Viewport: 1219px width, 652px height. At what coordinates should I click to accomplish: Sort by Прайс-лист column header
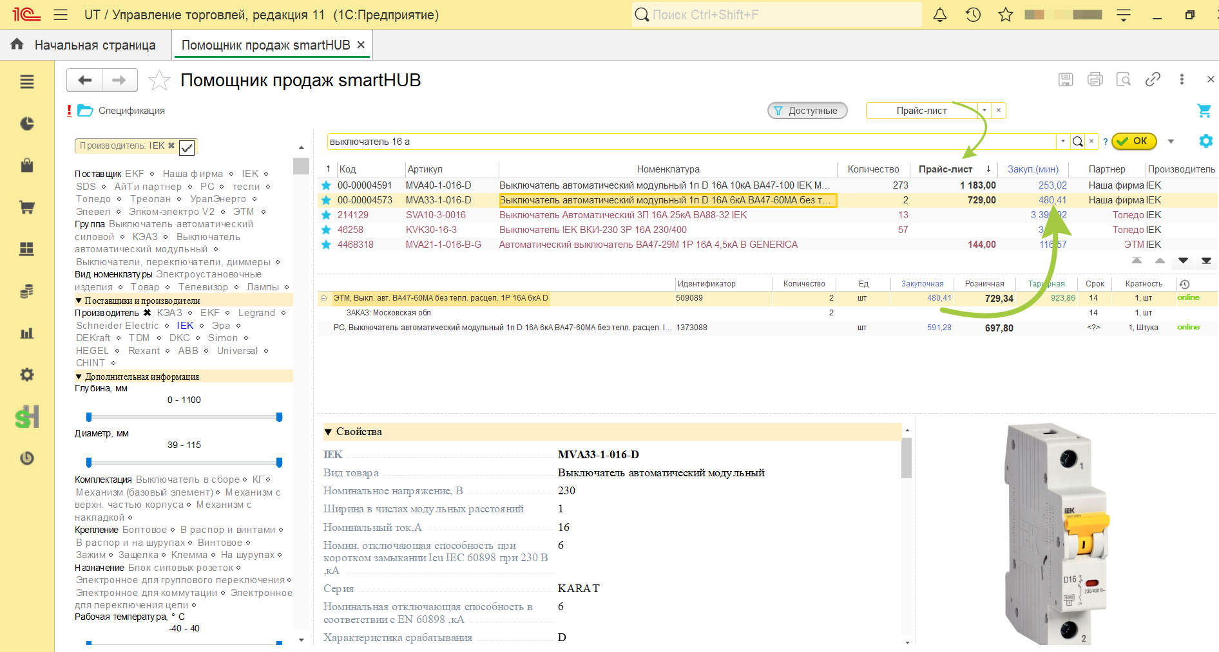(945, 169)
